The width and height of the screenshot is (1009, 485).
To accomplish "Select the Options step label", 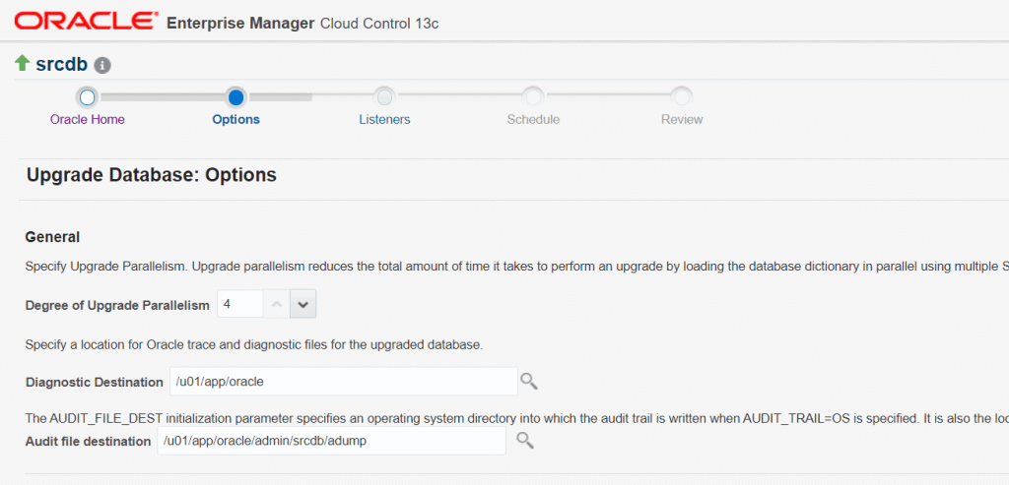I will tap(235, 119).
